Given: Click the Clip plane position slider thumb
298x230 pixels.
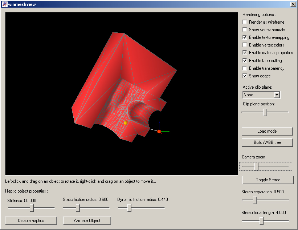Looking at the screenshot, I should point(265,112).
